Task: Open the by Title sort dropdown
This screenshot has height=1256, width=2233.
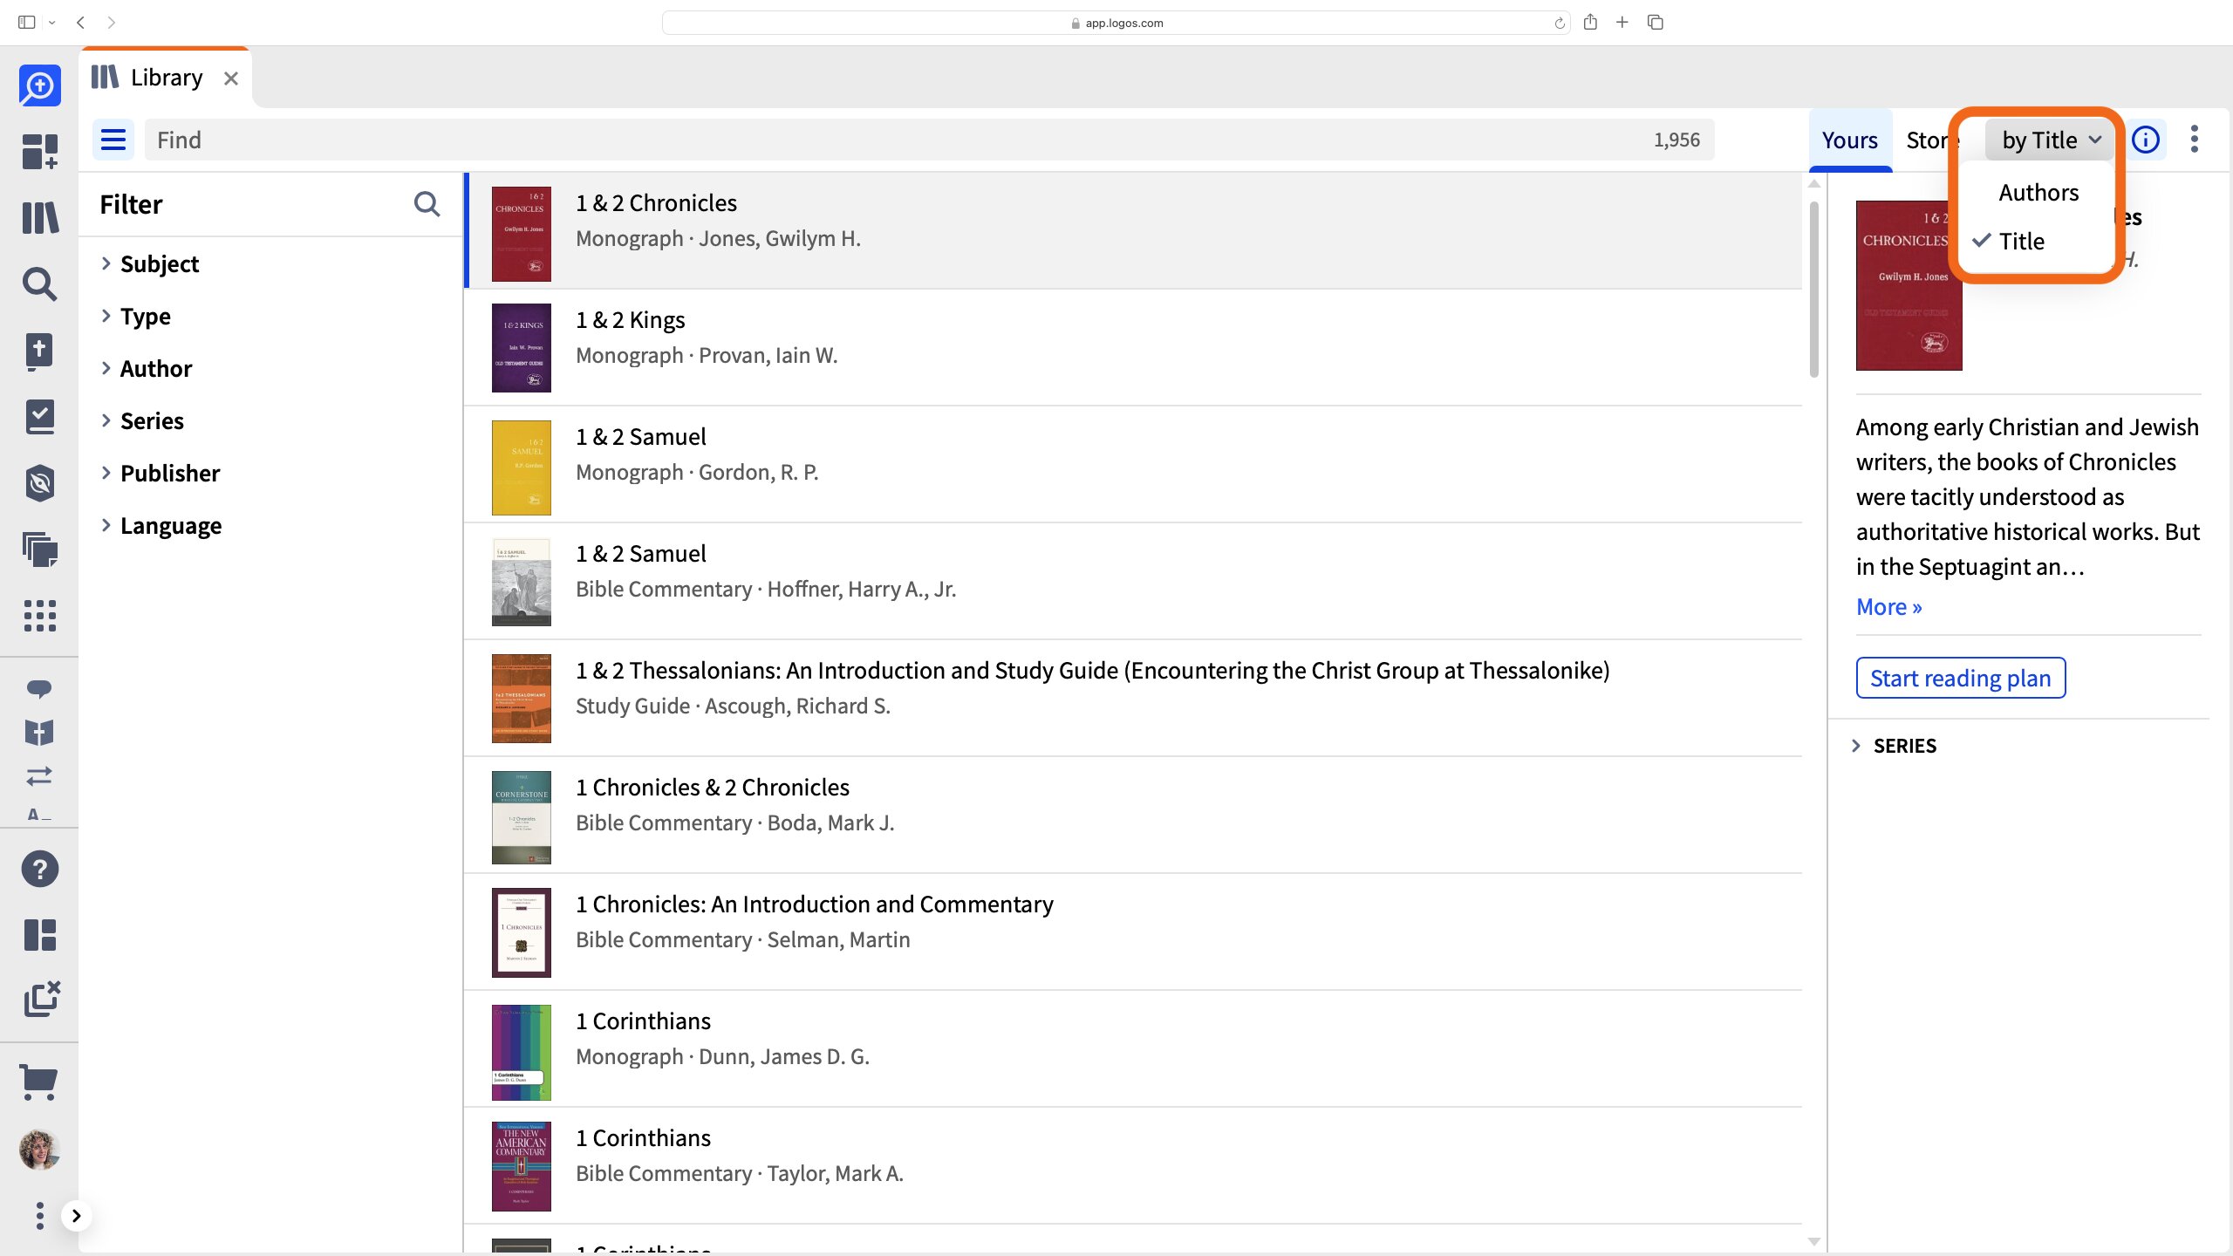Action: tap(2050, 140)
